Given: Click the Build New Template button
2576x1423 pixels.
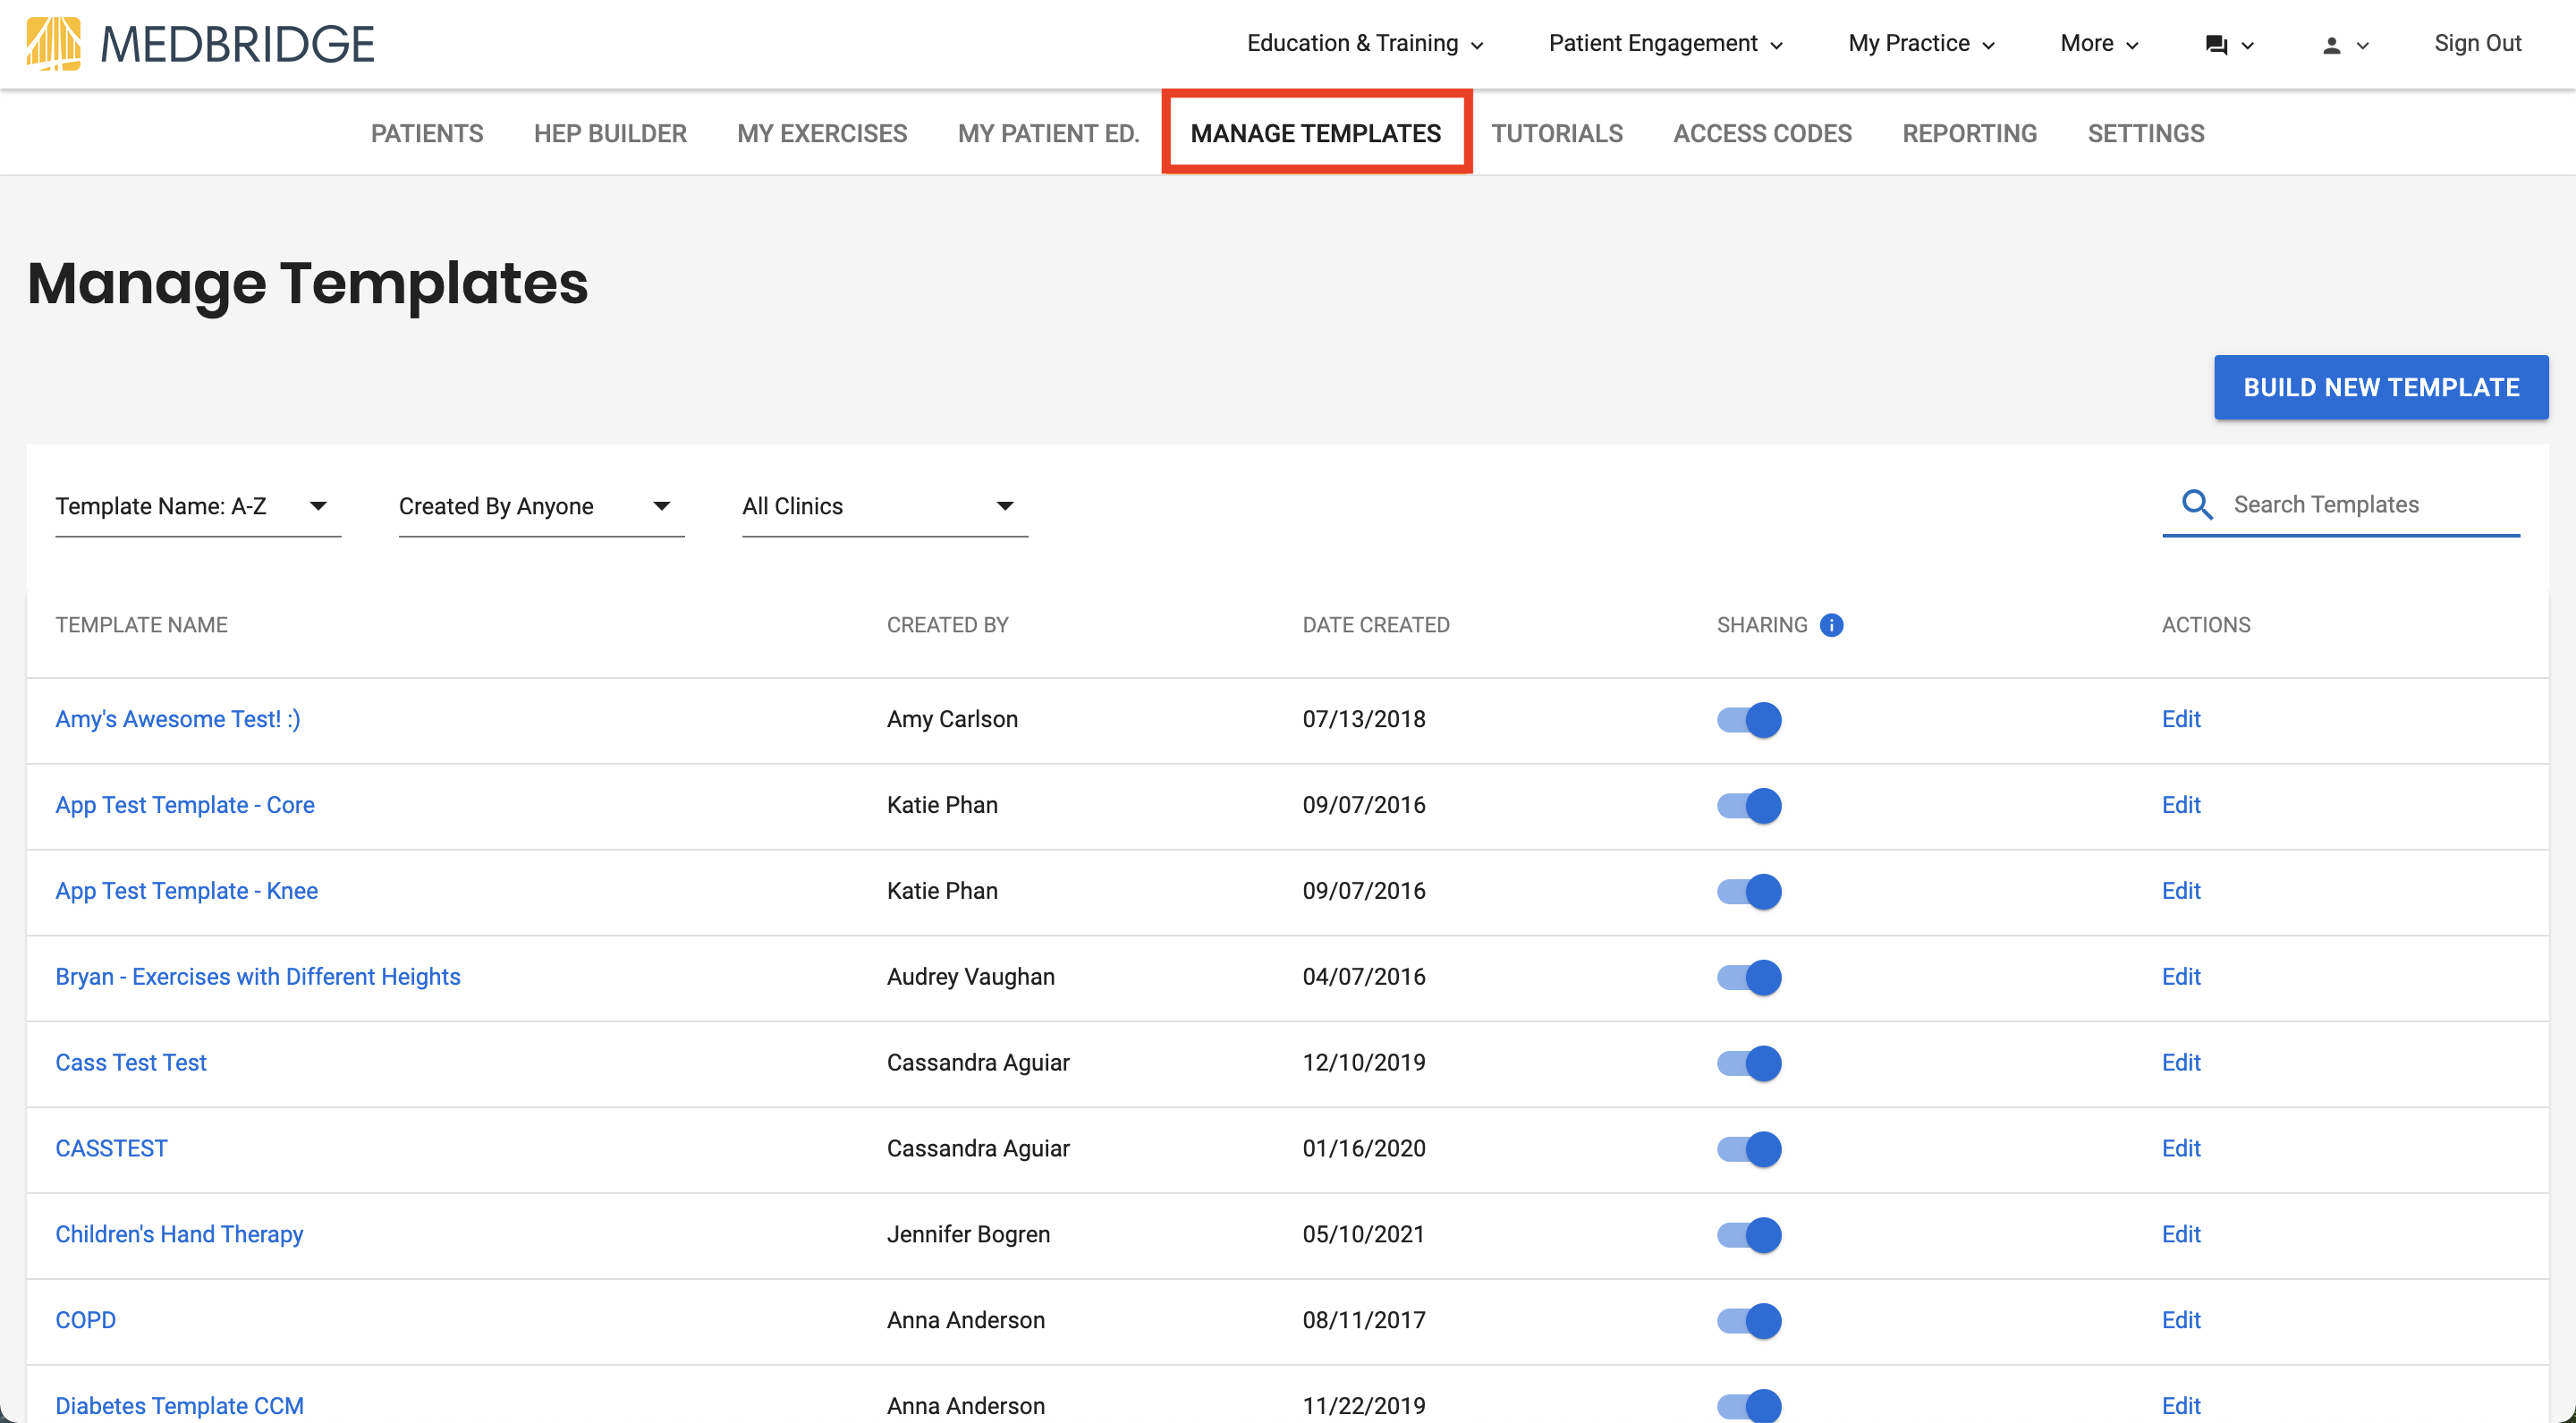Looking at the screenshot, I should [x=2381, y=387].
